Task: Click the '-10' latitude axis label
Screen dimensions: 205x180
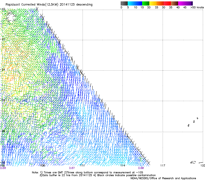Action: (x=2, y=9)
